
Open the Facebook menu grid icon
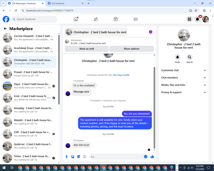pos(189,19)
